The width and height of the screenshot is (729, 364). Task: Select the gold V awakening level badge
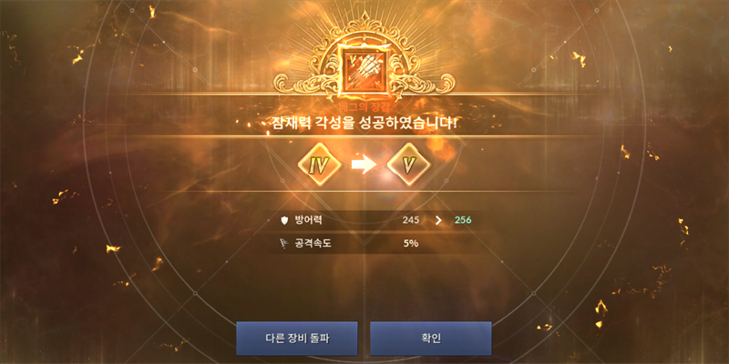(408, 165)
